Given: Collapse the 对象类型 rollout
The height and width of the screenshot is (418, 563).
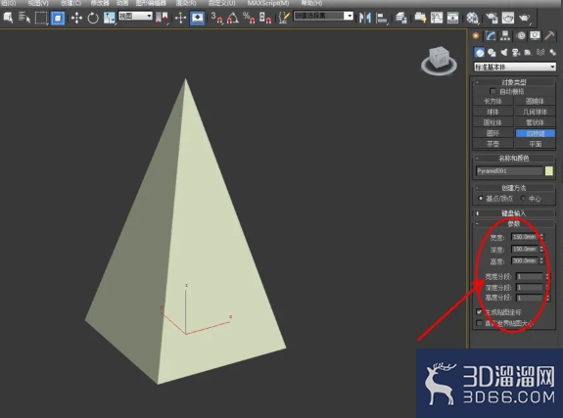Looking at the screenshot, I should 513,82.
